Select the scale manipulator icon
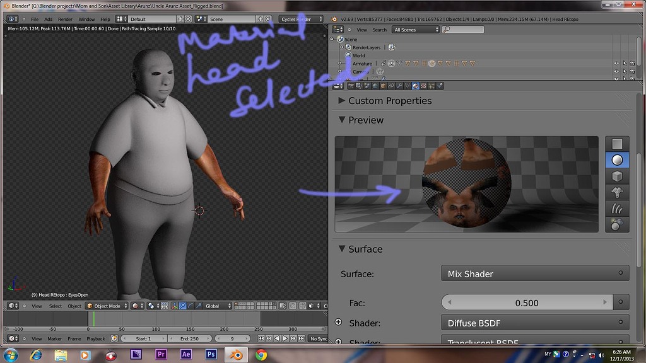646x363 pixels. point(199,306)
